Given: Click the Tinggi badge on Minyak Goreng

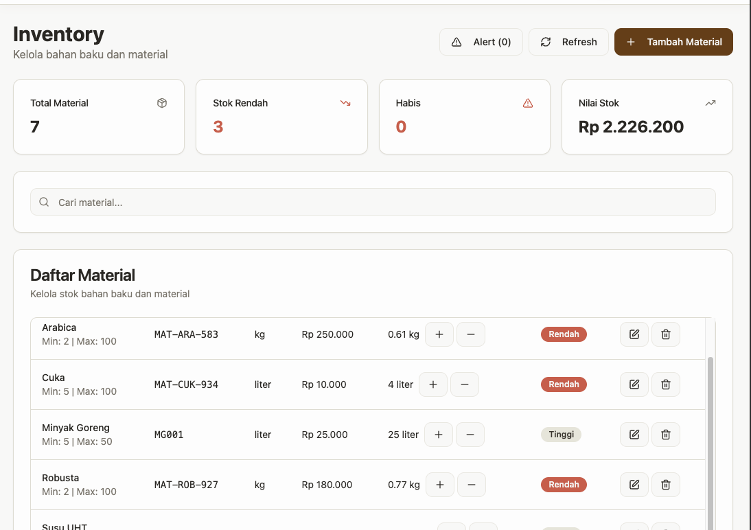Looking at the screenshot, I should (x=561, y=435).
